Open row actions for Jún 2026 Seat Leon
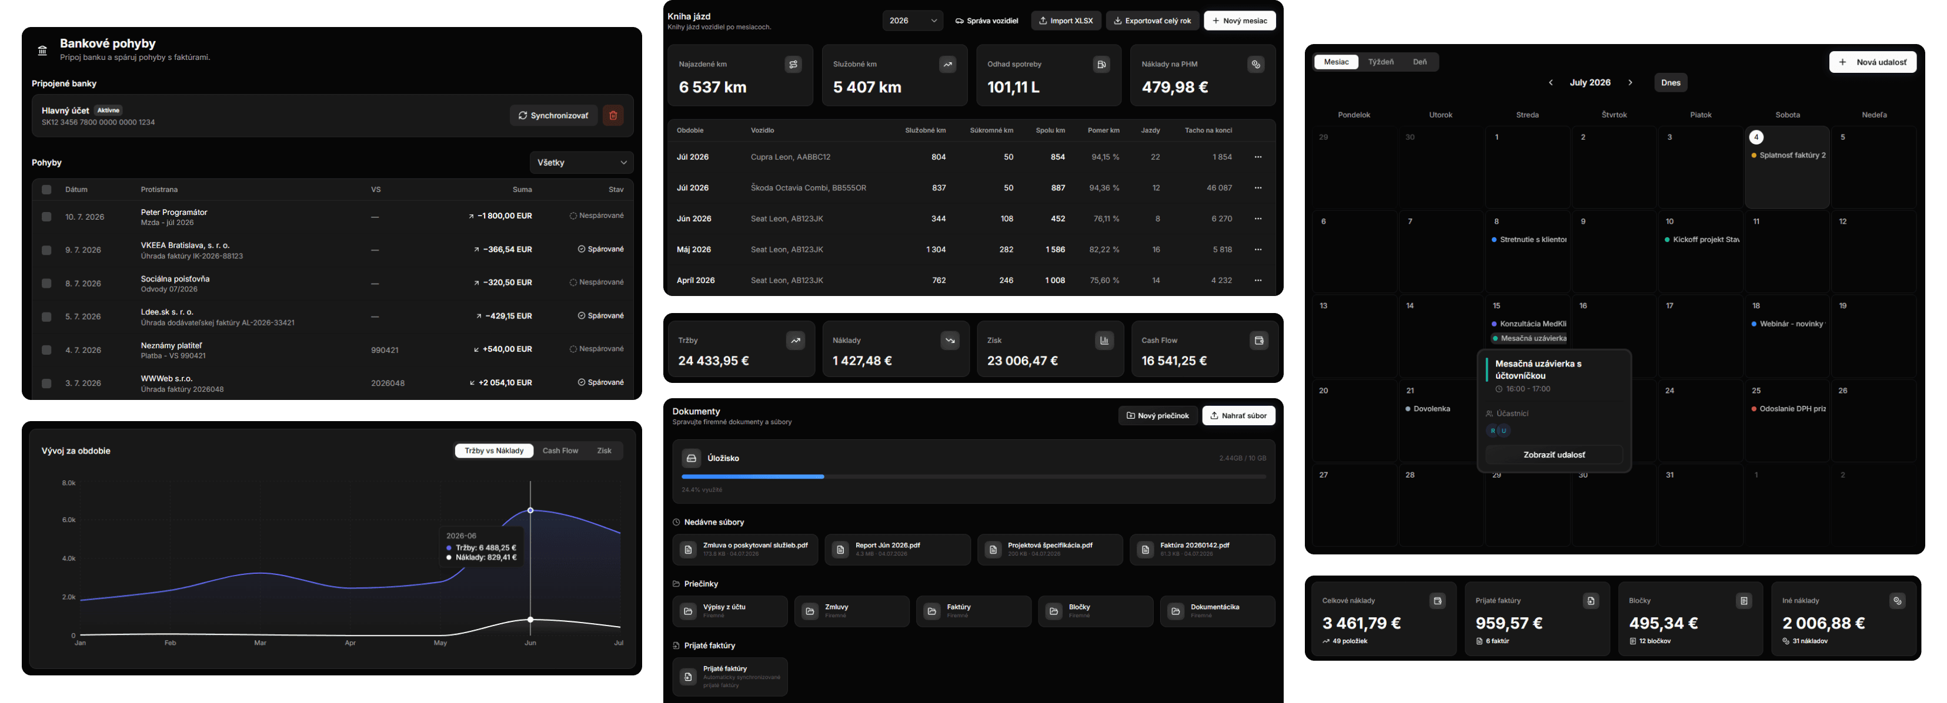The width and height of the screenshot is (1947, 703). 1258,219
